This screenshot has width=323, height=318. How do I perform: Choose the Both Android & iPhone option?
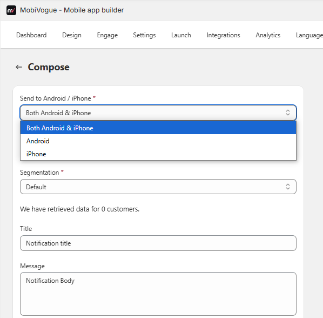(x=158, y=128)
